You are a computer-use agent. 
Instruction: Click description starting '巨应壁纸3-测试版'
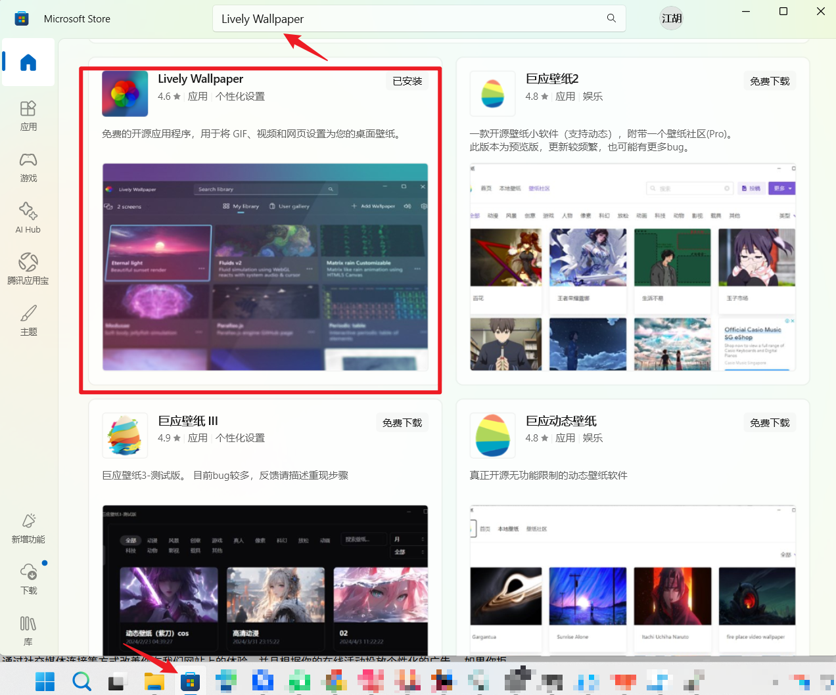click(225, 475)
